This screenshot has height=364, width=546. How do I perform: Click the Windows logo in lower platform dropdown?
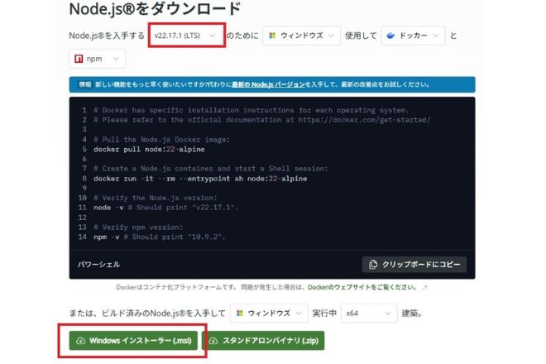pos(240,314)
